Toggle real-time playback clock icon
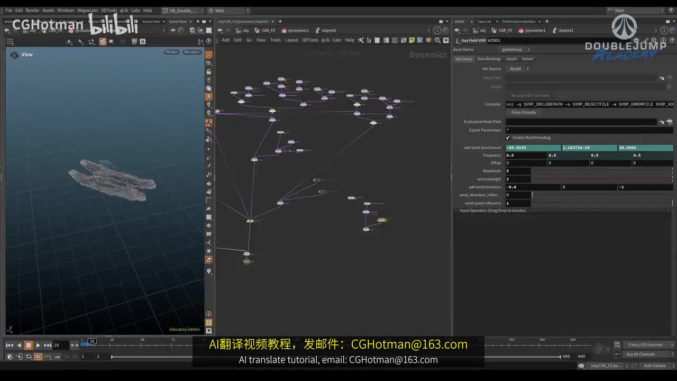677x381 pixels. pos(38,357)
